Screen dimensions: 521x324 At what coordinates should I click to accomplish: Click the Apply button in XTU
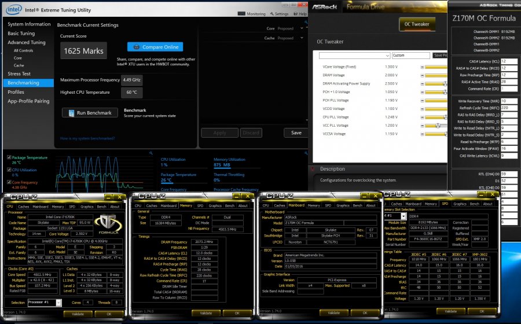(x=219, y=133)
